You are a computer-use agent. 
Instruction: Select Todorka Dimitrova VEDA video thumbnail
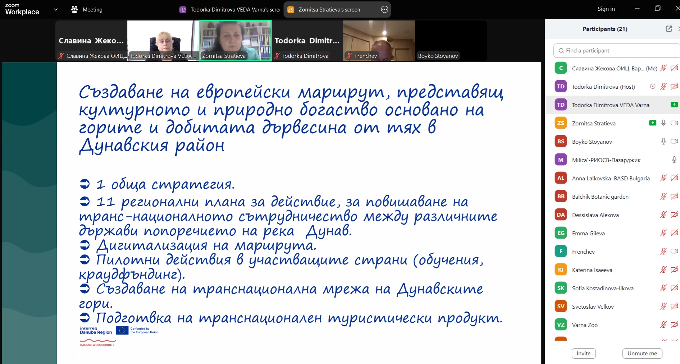(163, 41)
